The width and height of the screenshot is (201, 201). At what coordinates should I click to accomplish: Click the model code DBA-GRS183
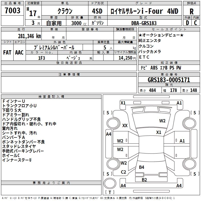144,23
